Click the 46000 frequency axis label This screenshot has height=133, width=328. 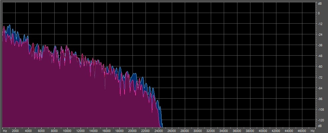[302, 131]
